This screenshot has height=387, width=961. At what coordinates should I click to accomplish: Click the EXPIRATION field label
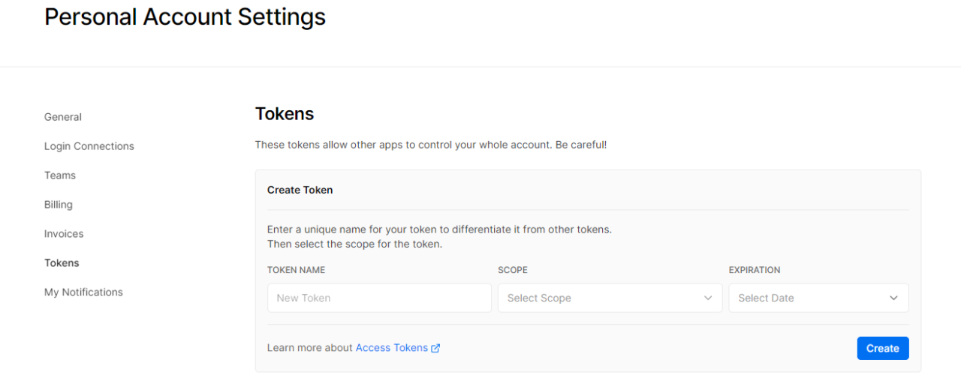point(754,270)
